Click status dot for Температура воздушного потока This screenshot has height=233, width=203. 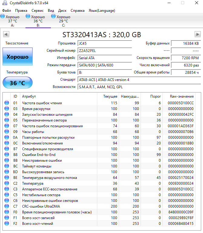pos(7,178)
